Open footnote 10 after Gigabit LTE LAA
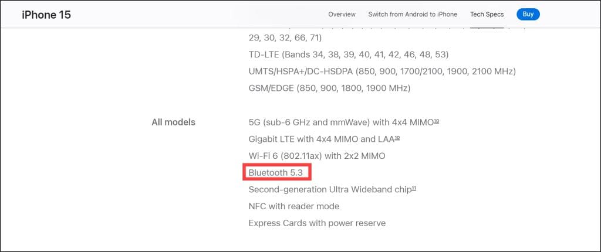The height and width of the screenshot is (252, 601). [x=397, y=138]
